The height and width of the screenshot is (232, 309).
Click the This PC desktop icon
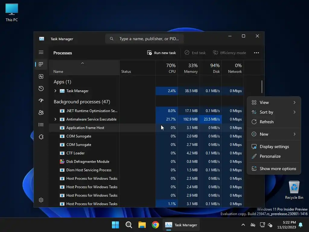coord(12,13)
